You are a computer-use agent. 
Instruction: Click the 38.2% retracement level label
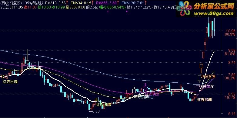click(230, 78)
